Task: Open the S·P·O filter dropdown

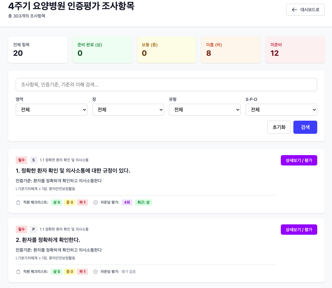Action: click(x=281, y=110)
